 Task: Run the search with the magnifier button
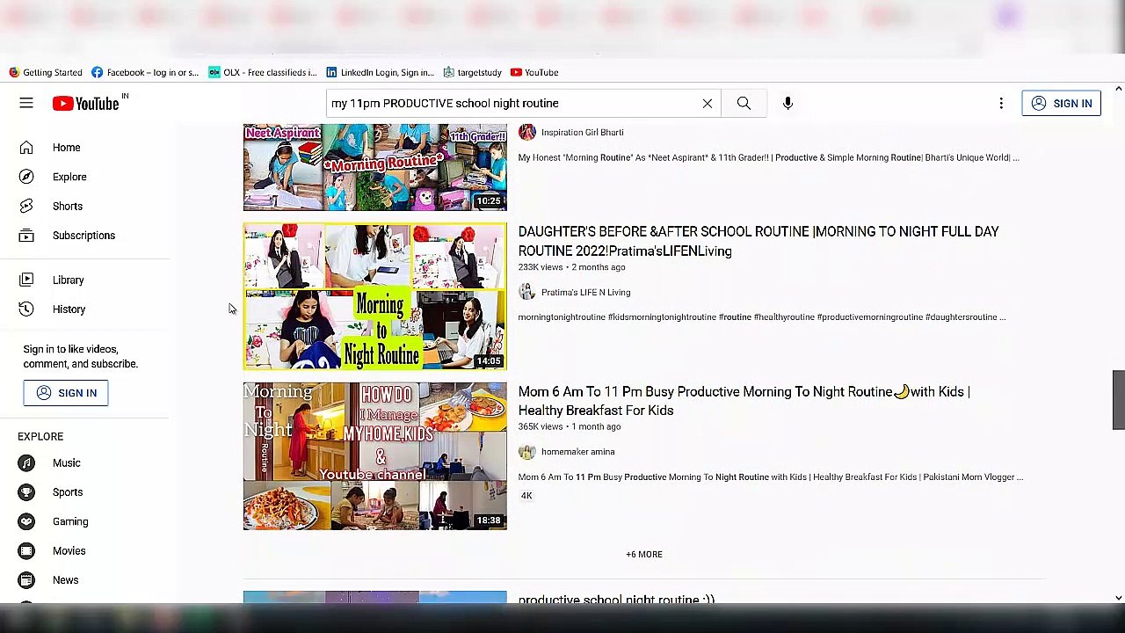[x=744, y=104]
